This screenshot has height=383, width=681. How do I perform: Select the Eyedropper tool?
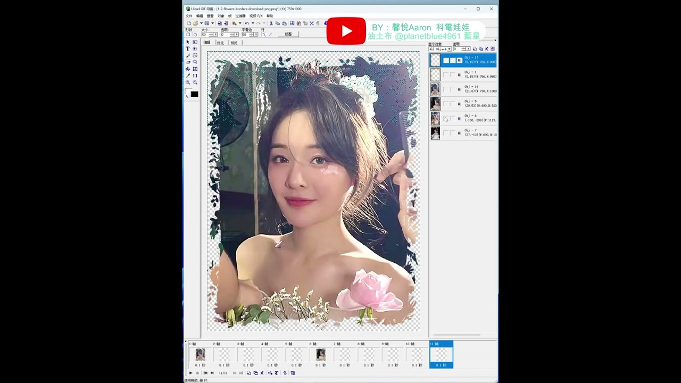click(188, 76)
